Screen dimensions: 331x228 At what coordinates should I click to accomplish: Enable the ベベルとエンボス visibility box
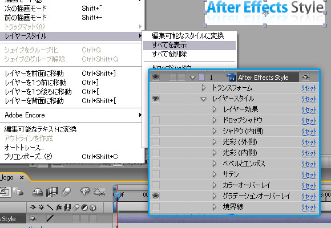point(156,164)
